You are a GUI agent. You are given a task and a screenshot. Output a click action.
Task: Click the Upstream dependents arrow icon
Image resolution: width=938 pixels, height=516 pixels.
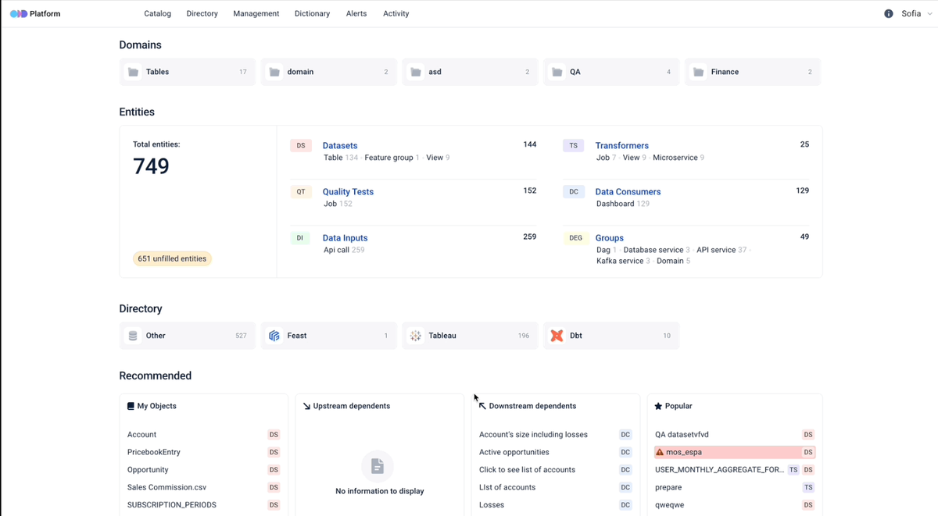click(x=306, y=406)
